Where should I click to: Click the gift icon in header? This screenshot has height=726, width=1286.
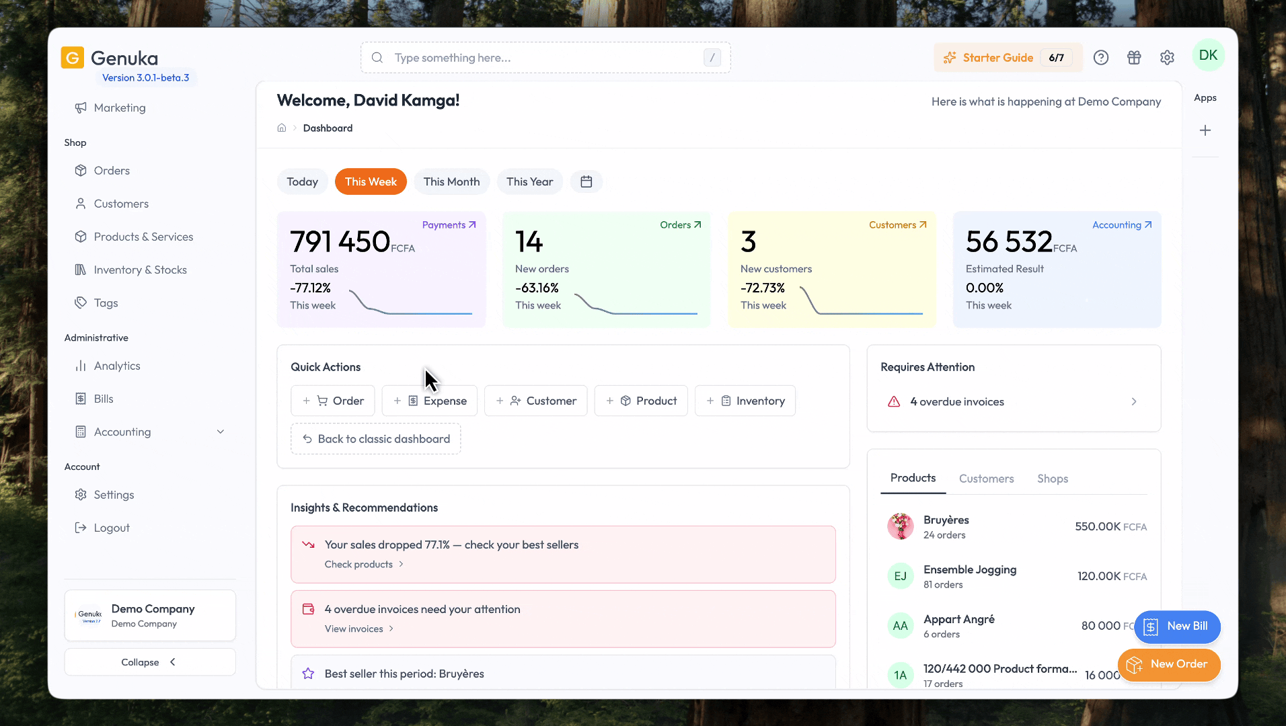tap(1134, 58)
